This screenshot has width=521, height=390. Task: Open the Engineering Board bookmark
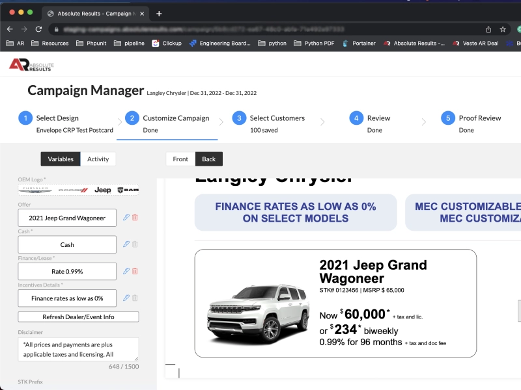coord(219,43)
